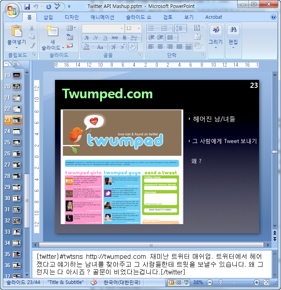The image size is (281, 290).
Task: Open numbered list button
Action: [166, 28]
